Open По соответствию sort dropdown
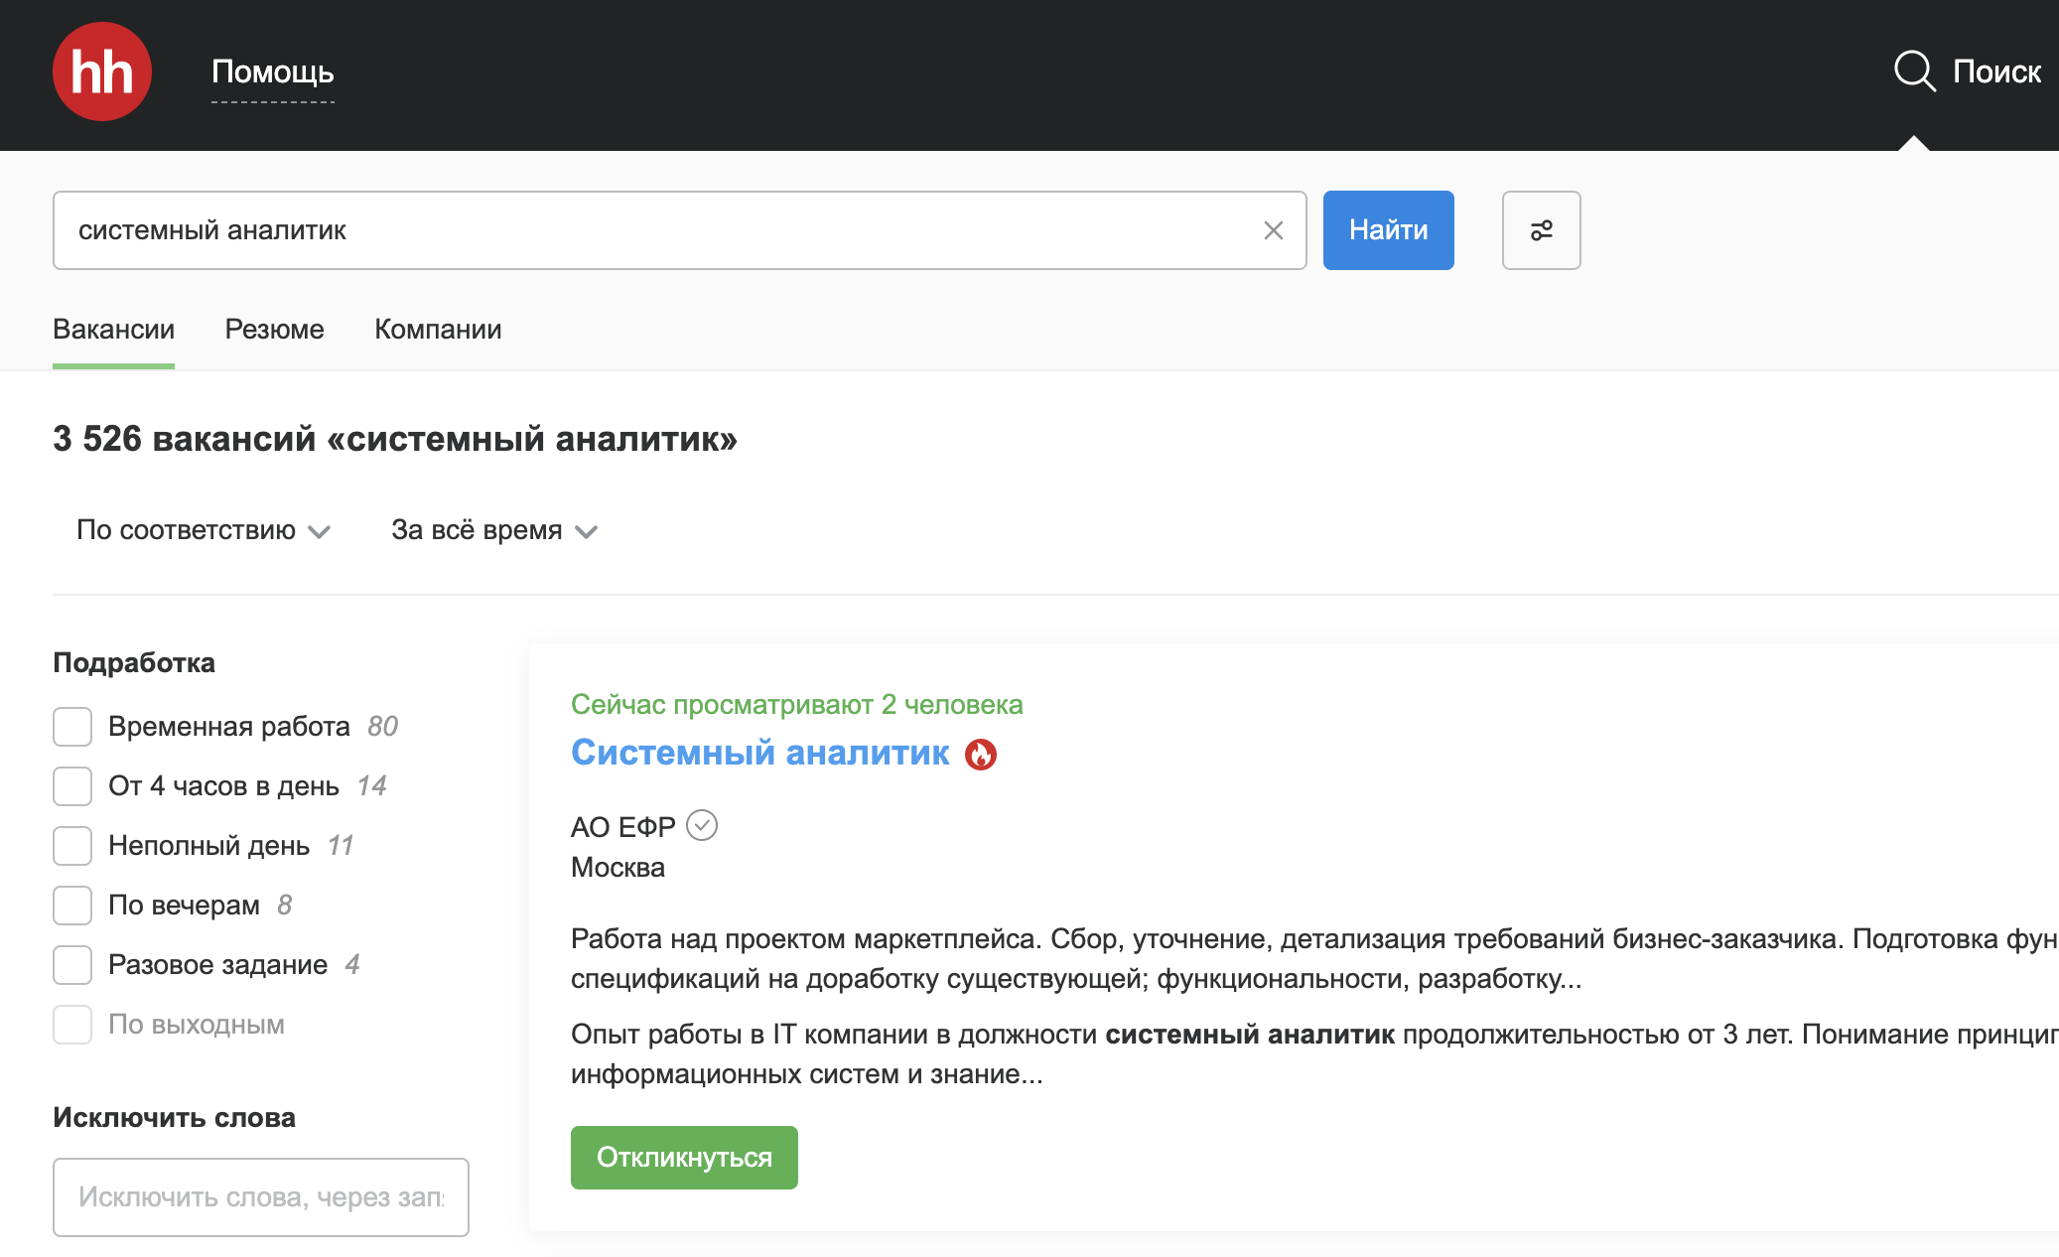2059x1257 pixels. (x=203, y=530)
